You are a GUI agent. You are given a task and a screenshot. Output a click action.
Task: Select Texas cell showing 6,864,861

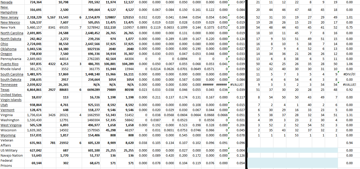tap(34, 90)
